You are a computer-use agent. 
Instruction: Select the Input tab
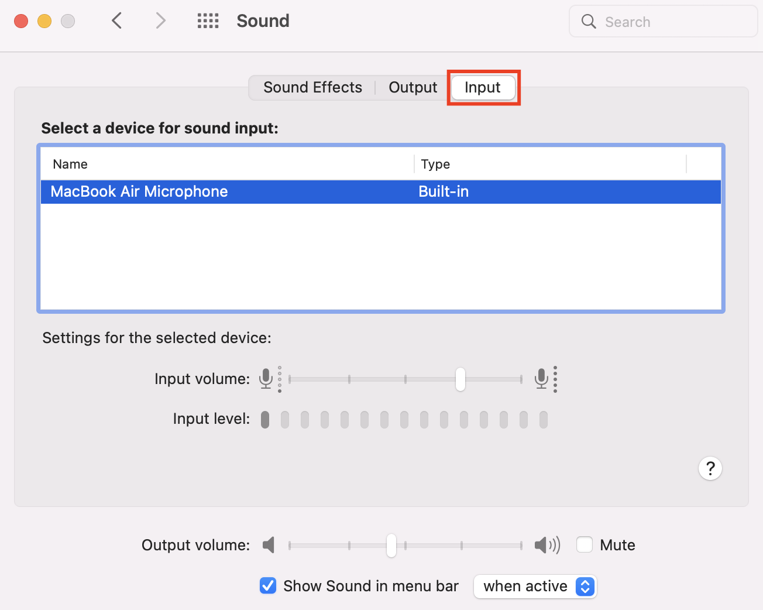point(483,87)
